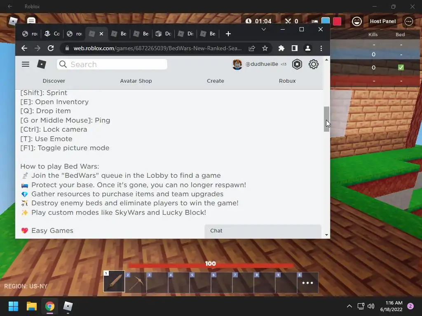This screenshot has height=316, width=422.
Task: Click the Roblox window back arrow
Action: 10,6
